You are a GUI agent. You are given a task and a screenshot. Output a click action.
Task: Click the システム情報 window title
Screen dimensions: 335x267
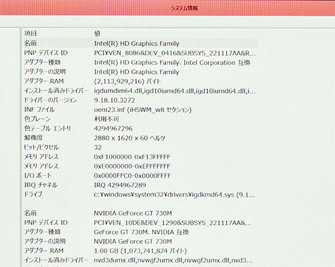(184, 9)
